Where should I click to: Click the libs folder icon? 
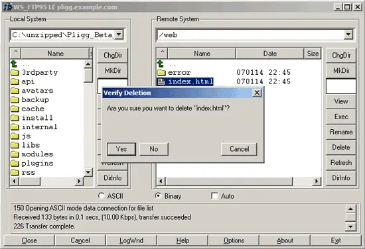(x=15, y=145)
